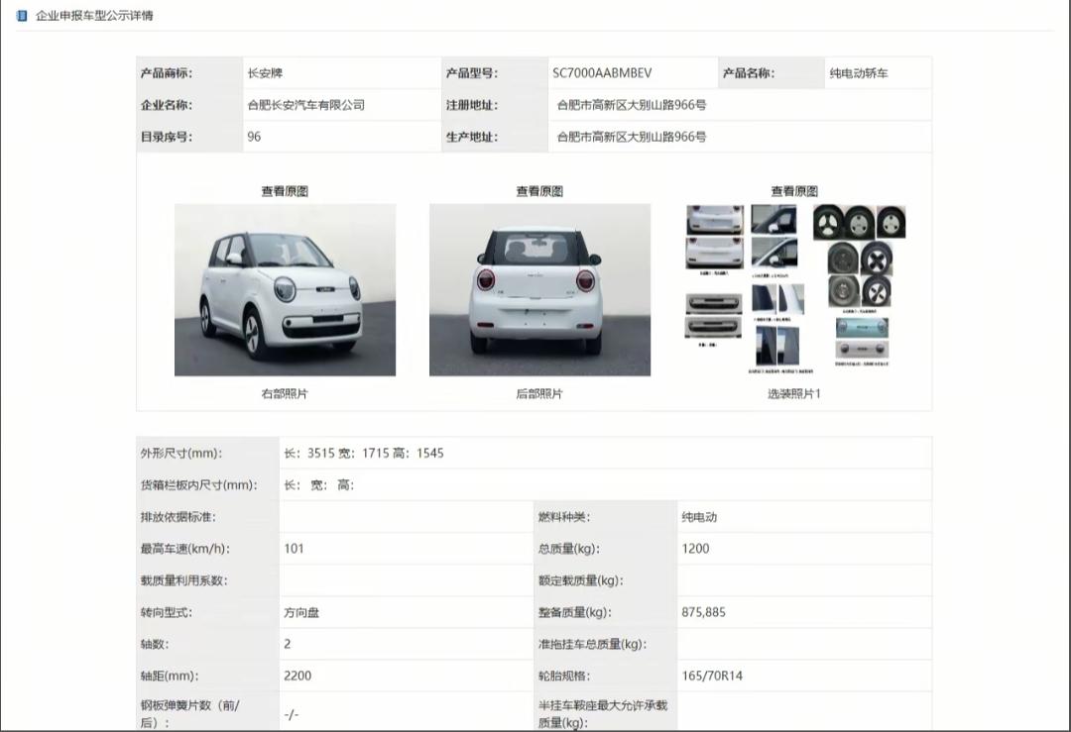Select dimensions value 长: 3515 宽: 1715 高: 1545
The width and height of the screenshot is (1071, 732).
point(364,453)
